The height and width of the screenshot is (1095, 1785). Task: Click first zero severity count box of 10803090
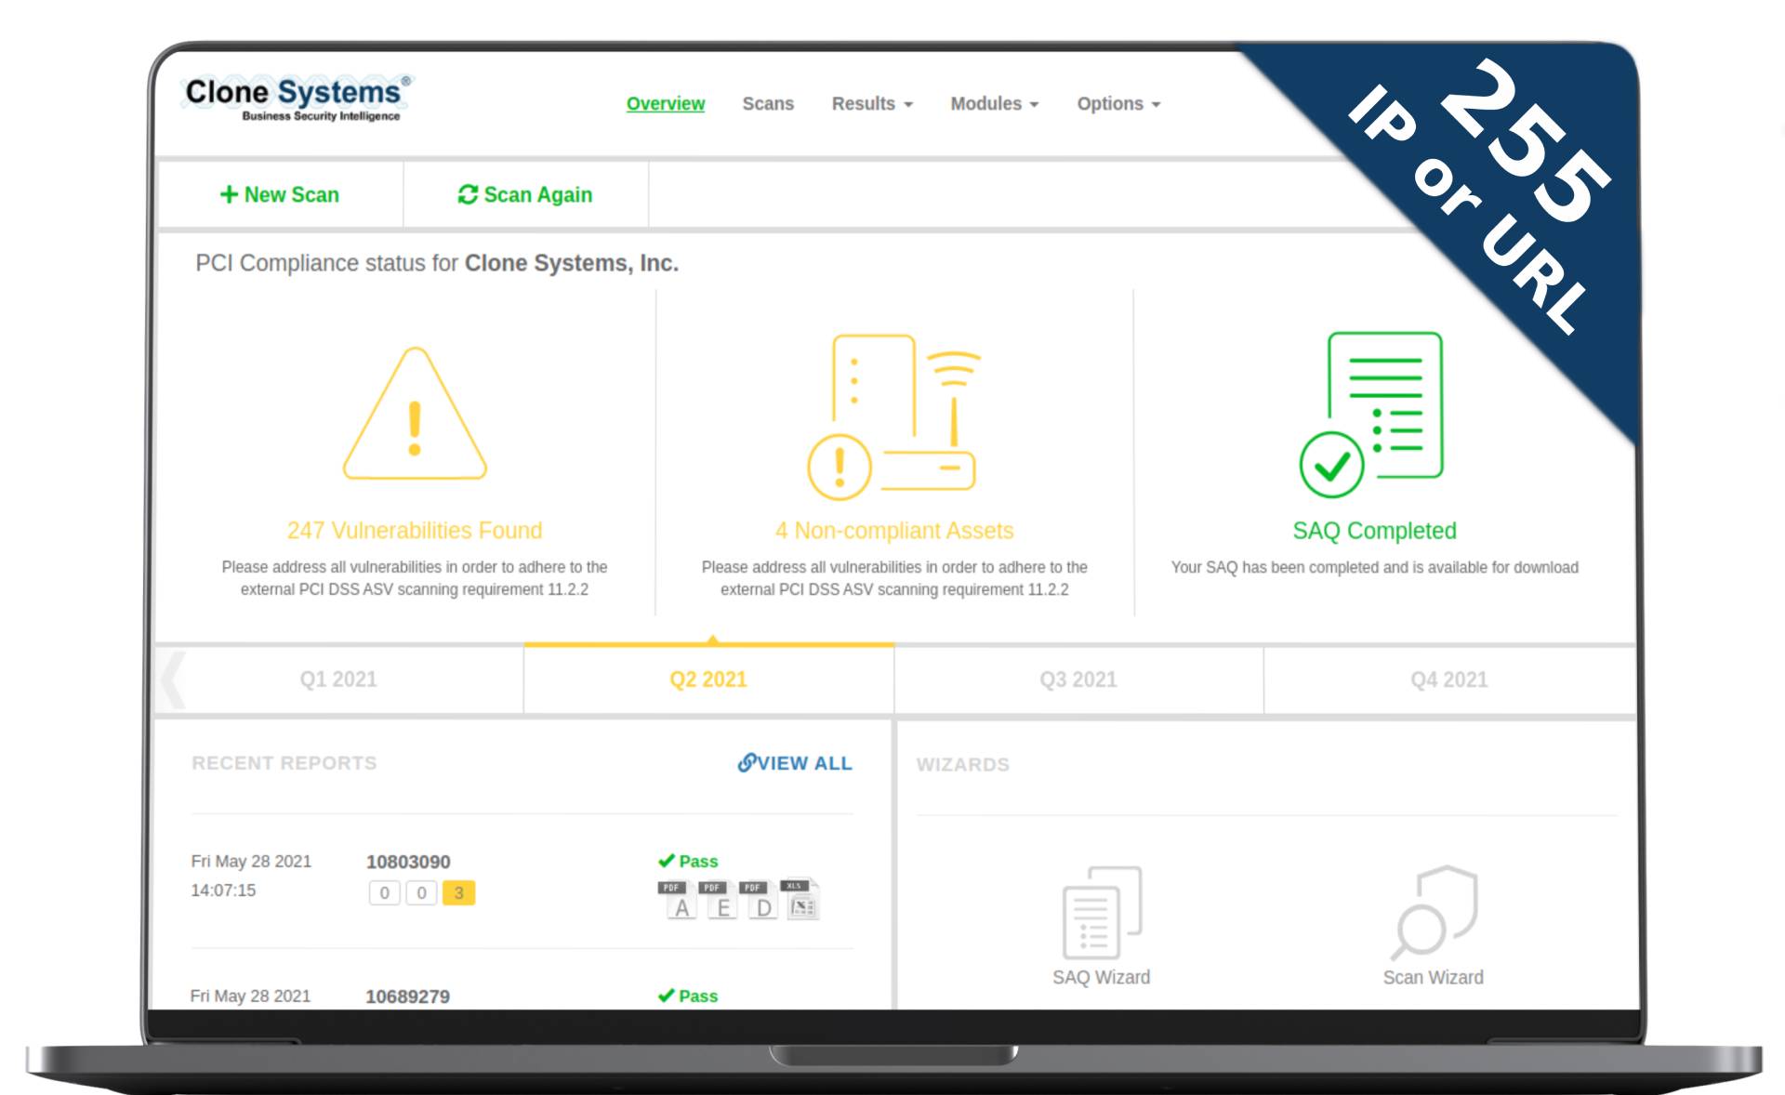[x=384, y=893]
